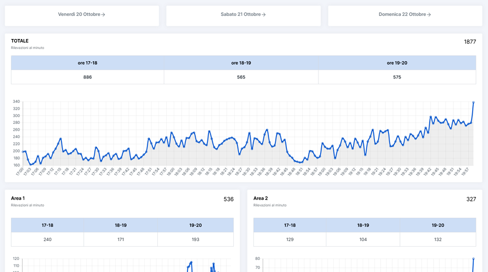The width and height of the screenshot is (488, 272).
Task: Click the value 193 in the Area 1 table
Action: coord(195,240)
